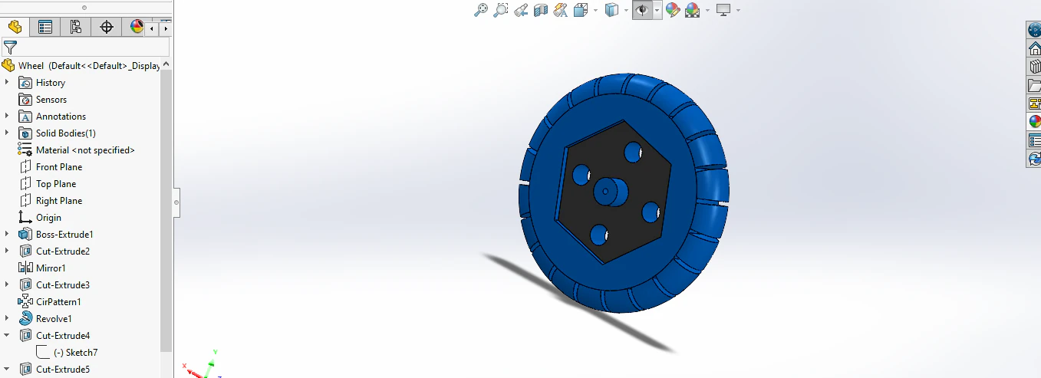Click the Sensors icon
The height and width of the screenshot is (378, 1041).
25,100
